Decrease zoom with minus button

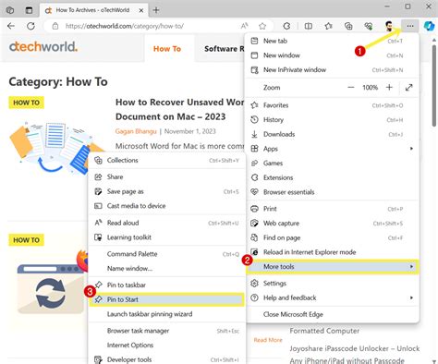(x=351, y=88)
